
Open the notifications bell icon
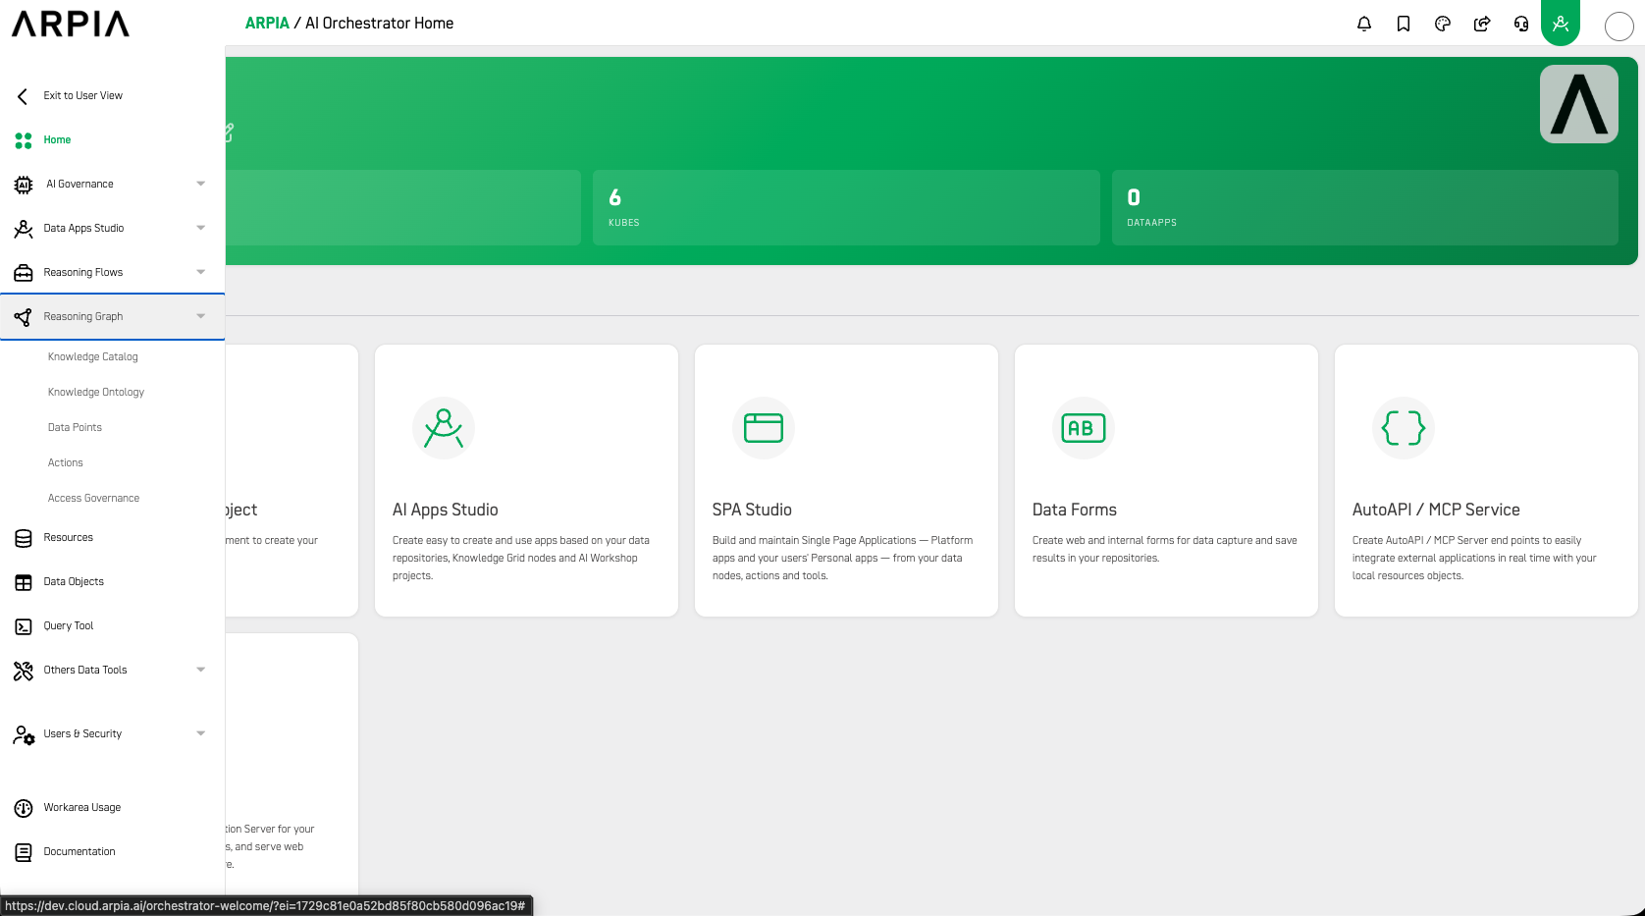pyautogui.click(x=1363, y=24)
